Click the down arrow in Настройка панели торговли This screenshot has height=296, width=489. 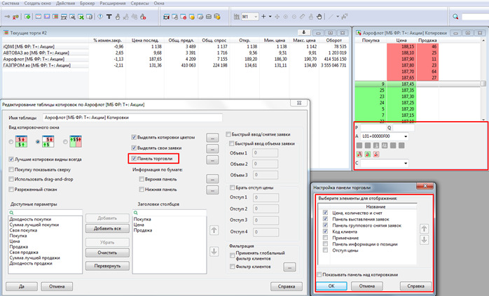tap(424, 240)
